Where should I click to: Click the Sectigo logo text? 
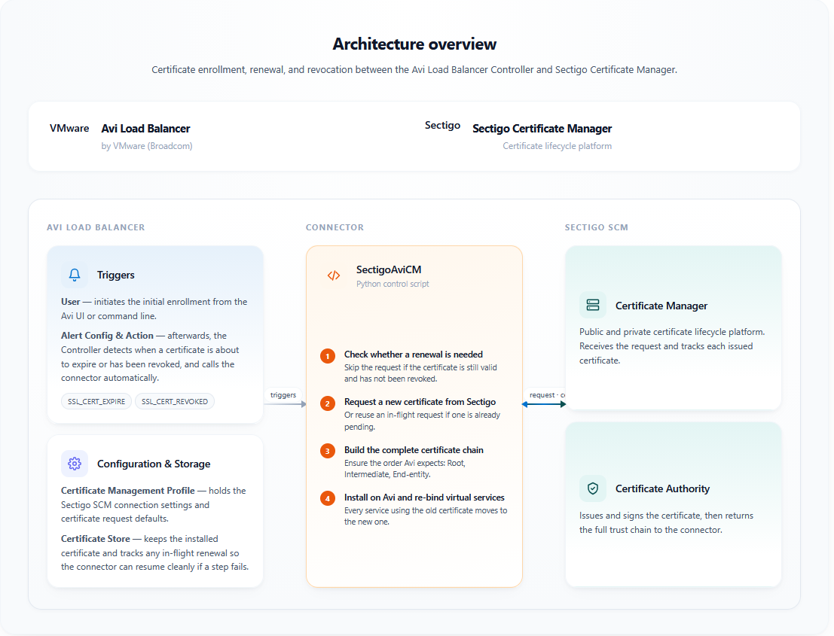click(442, 126)
